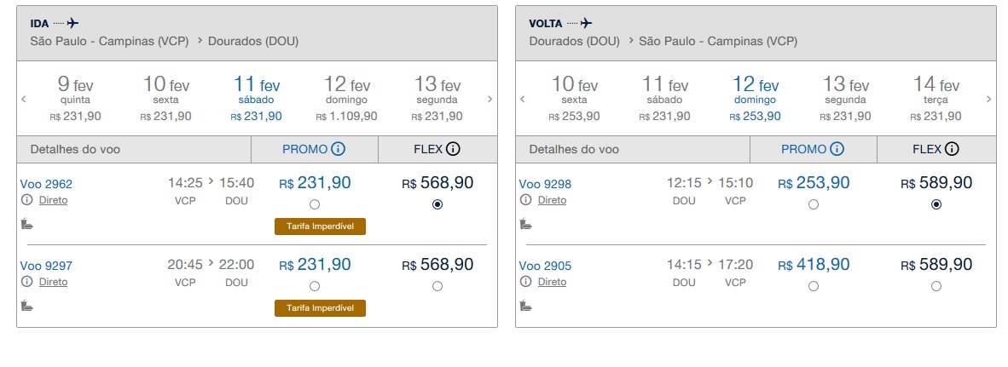
Task: Click the seat icon under Voo 2962
Action: (26, 224)
